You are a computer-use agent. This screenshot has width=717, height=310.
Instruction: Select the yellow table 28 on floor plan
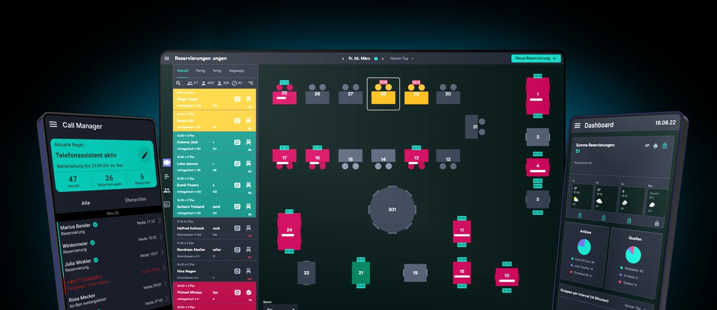pos(383,94)
